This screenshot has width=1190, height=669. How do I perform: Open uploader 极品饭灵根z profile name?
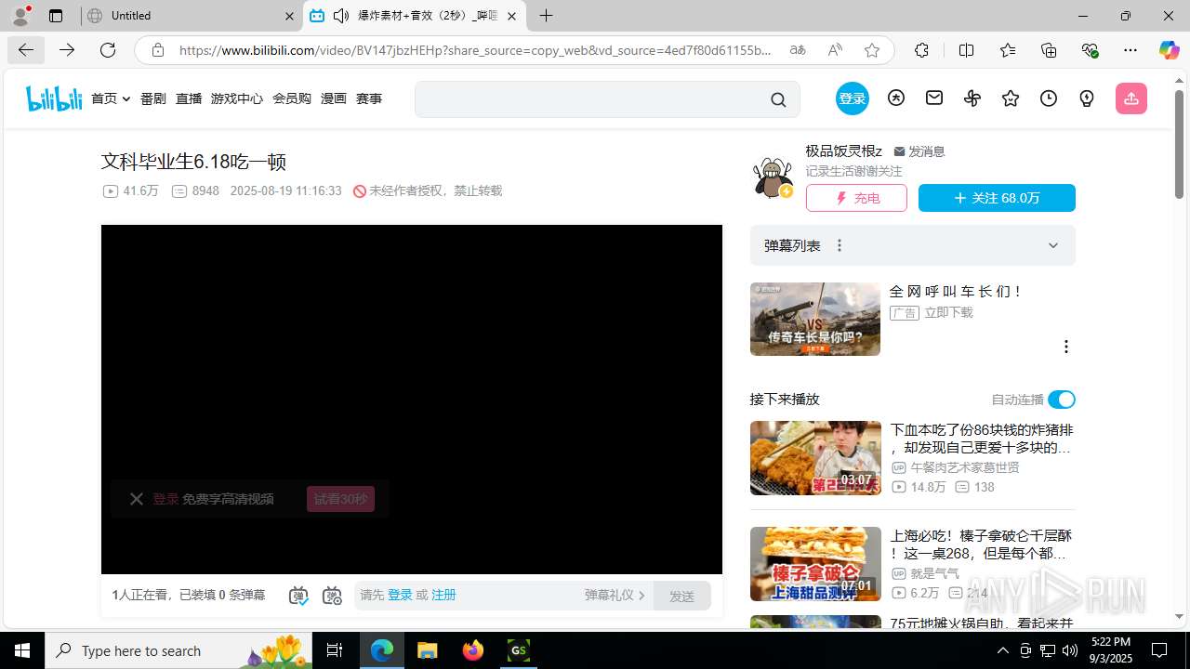pyautogui.click(x=844, y=151)
